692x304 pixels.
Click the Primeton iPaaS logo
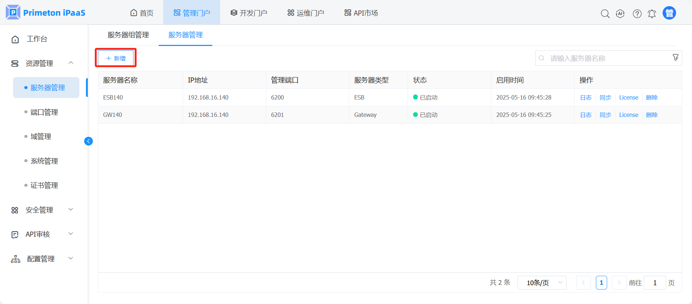[x=46, y=13]
